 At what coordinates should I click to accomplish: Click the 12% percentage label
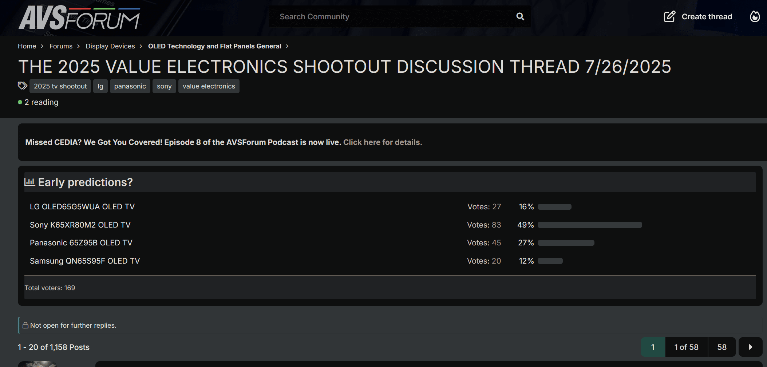coord(526,261)
